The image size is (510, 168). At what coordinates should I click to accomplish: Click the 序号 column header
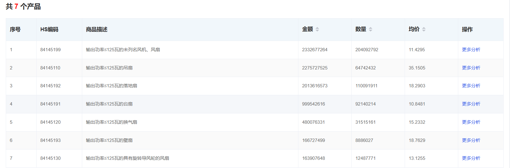point(15,29)
